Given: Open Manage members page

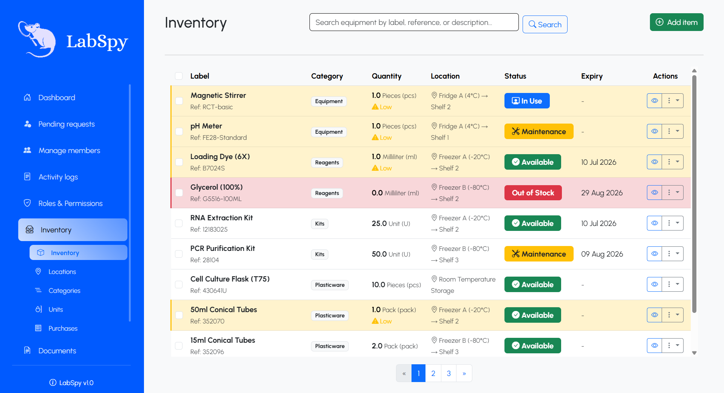Looking at the screenshot, I should [69, 150].
